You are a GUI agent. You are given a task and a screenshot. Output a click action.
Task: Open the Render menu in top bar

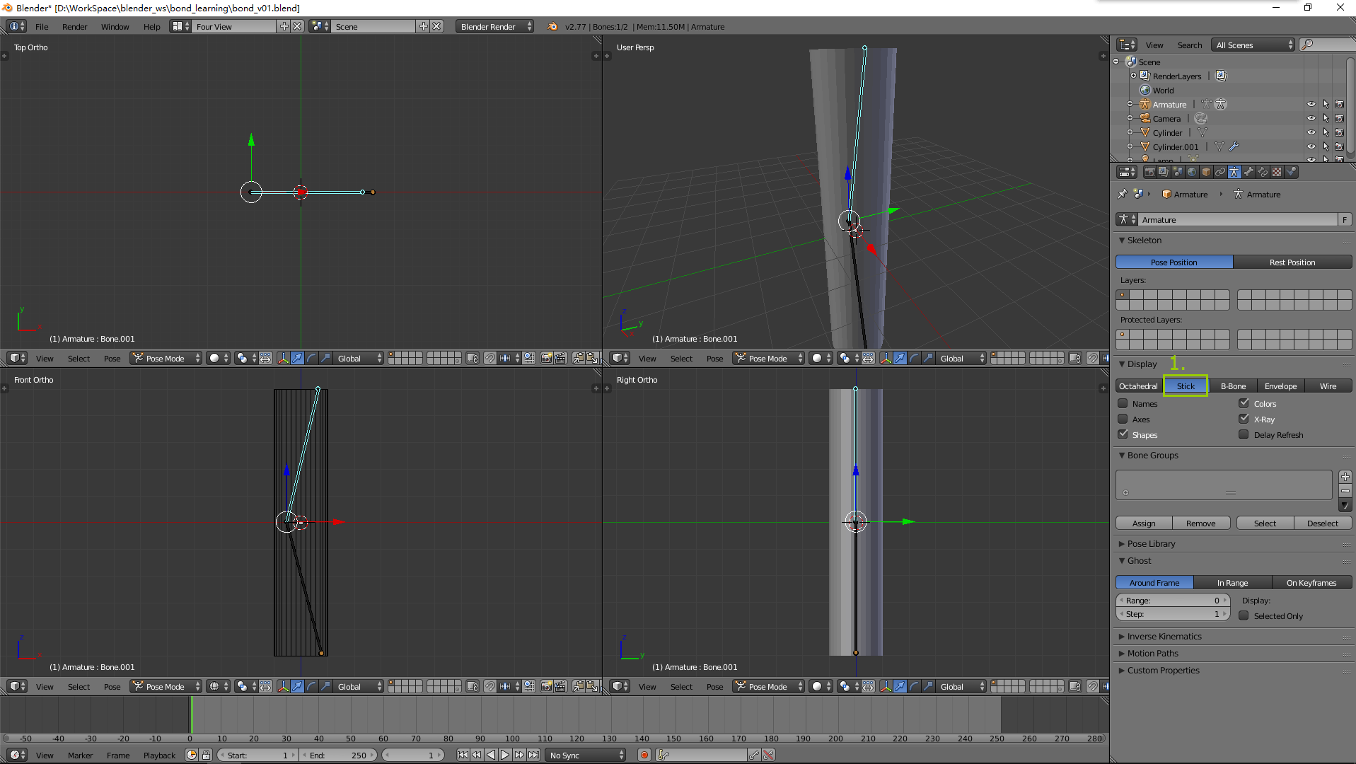[x=74, y=26]
